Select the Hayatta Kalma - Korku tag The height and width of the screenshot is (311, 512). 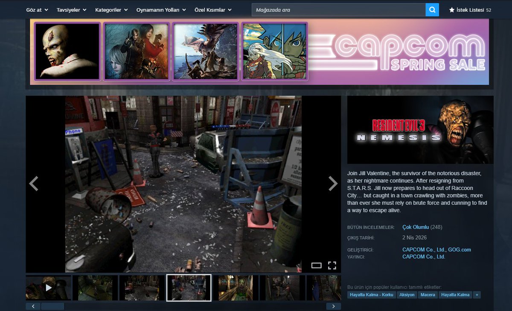click(x=371, y=295)
